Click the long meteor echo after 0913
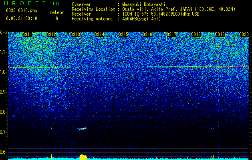The width and height of the screenshot is (252, 160). [x=82, y=128]
